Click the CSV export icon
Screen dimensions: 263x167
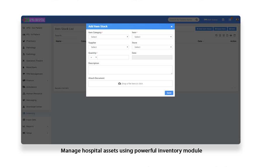pyautogui.click(x=224, y=35)
